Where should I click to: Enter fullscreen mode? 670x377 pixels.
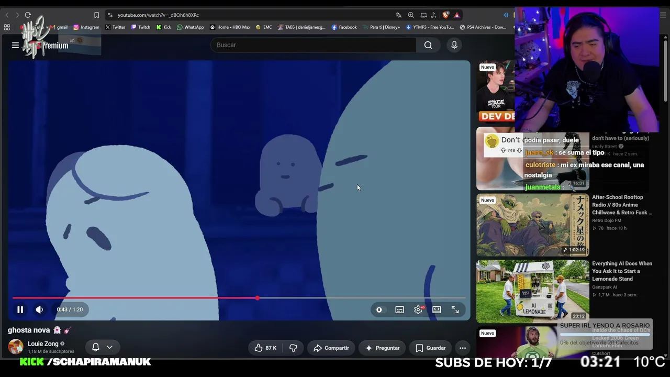(455, 309)
